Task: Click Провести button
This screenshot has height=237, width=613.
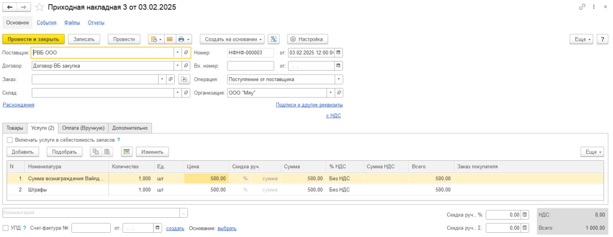Action: 124,39
